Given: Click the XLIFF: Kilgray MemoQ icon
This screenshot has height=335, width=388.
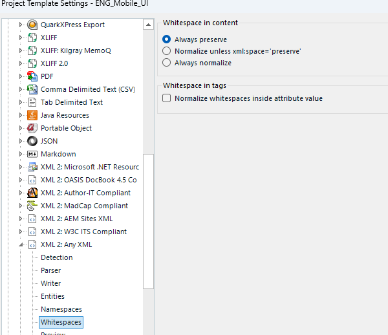Looking at the screenshot, I should click(32, 50).
